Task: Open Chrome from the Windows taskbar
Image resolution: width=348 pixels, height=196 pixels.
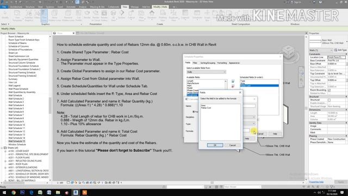Action: tap(13, 192)
